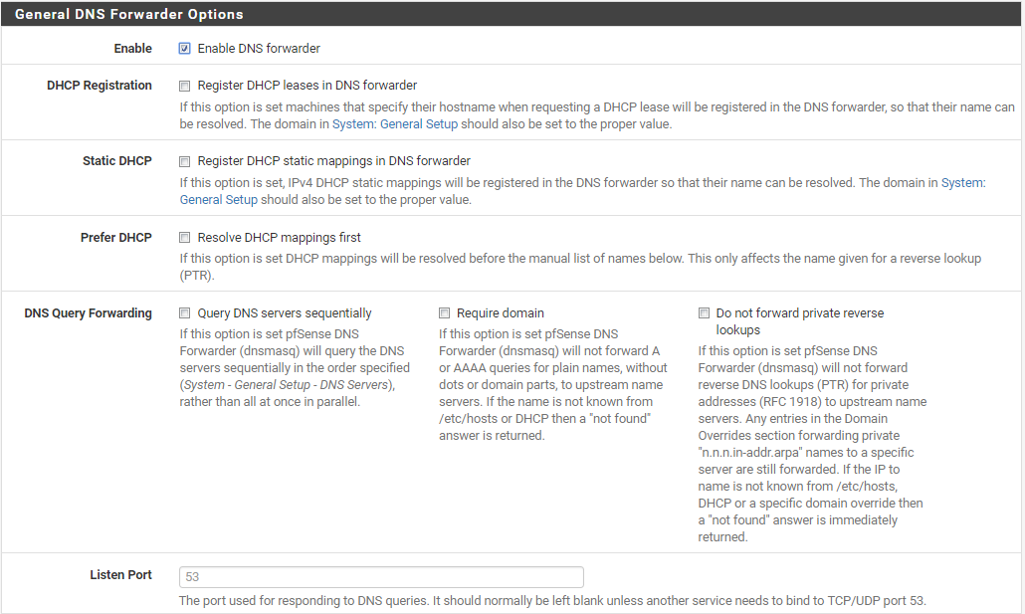Click the bold Listen Port row label
Image resolution: width=1025 pixels, height=614 pixels.
(121, 575)
